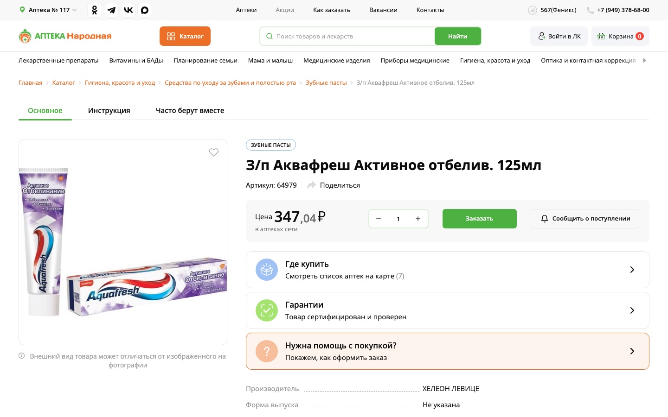Switch to the Инструкция tab

coord(109,110)
